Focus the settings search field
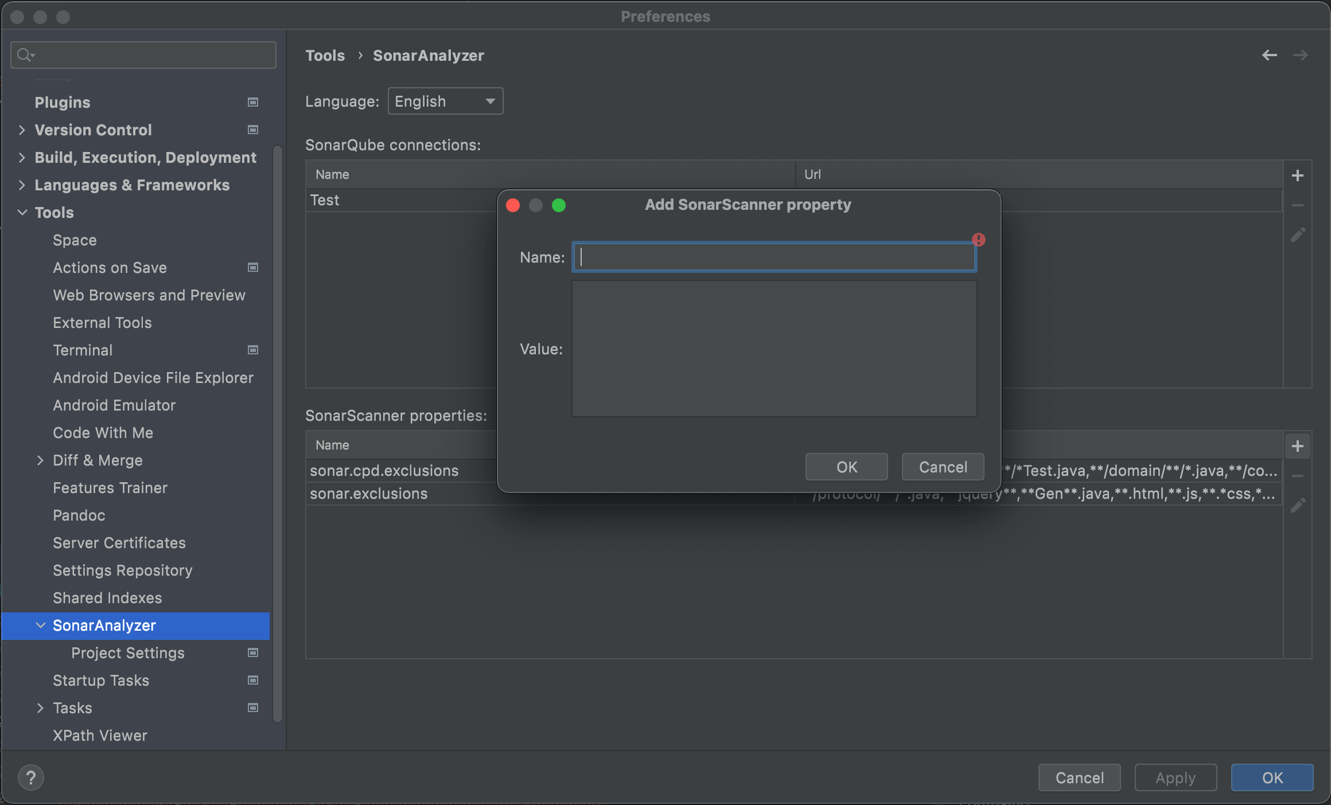The height and width of the screenshot is (805, 1331). (143, 55)
